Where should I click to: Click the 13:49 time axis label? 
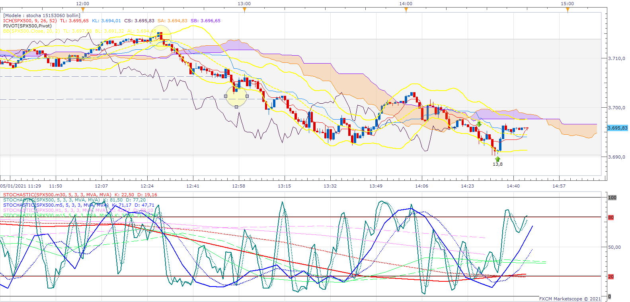click(376, 186)
